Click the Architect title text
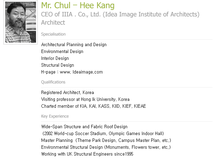 (x=53, y=23)
